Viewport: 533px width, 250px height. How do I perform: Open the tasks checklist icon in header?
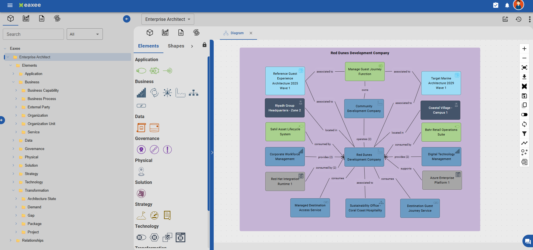(496, 5)
